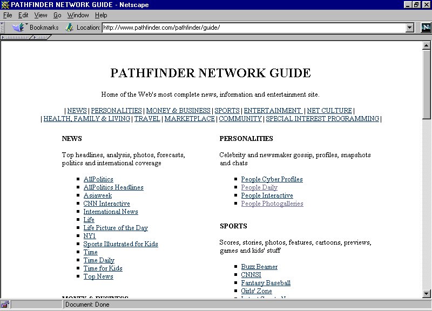
Task: Click the 'Celebrity and newsmaker gossip' description
Action: [x=295, y=159]
